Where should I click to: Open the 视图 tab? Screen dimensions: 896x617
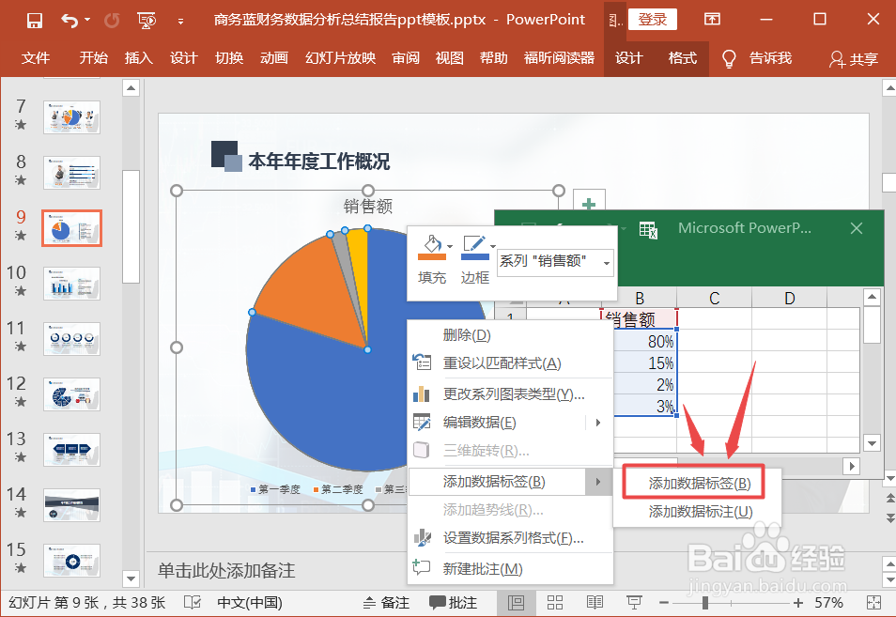(450, 57)
